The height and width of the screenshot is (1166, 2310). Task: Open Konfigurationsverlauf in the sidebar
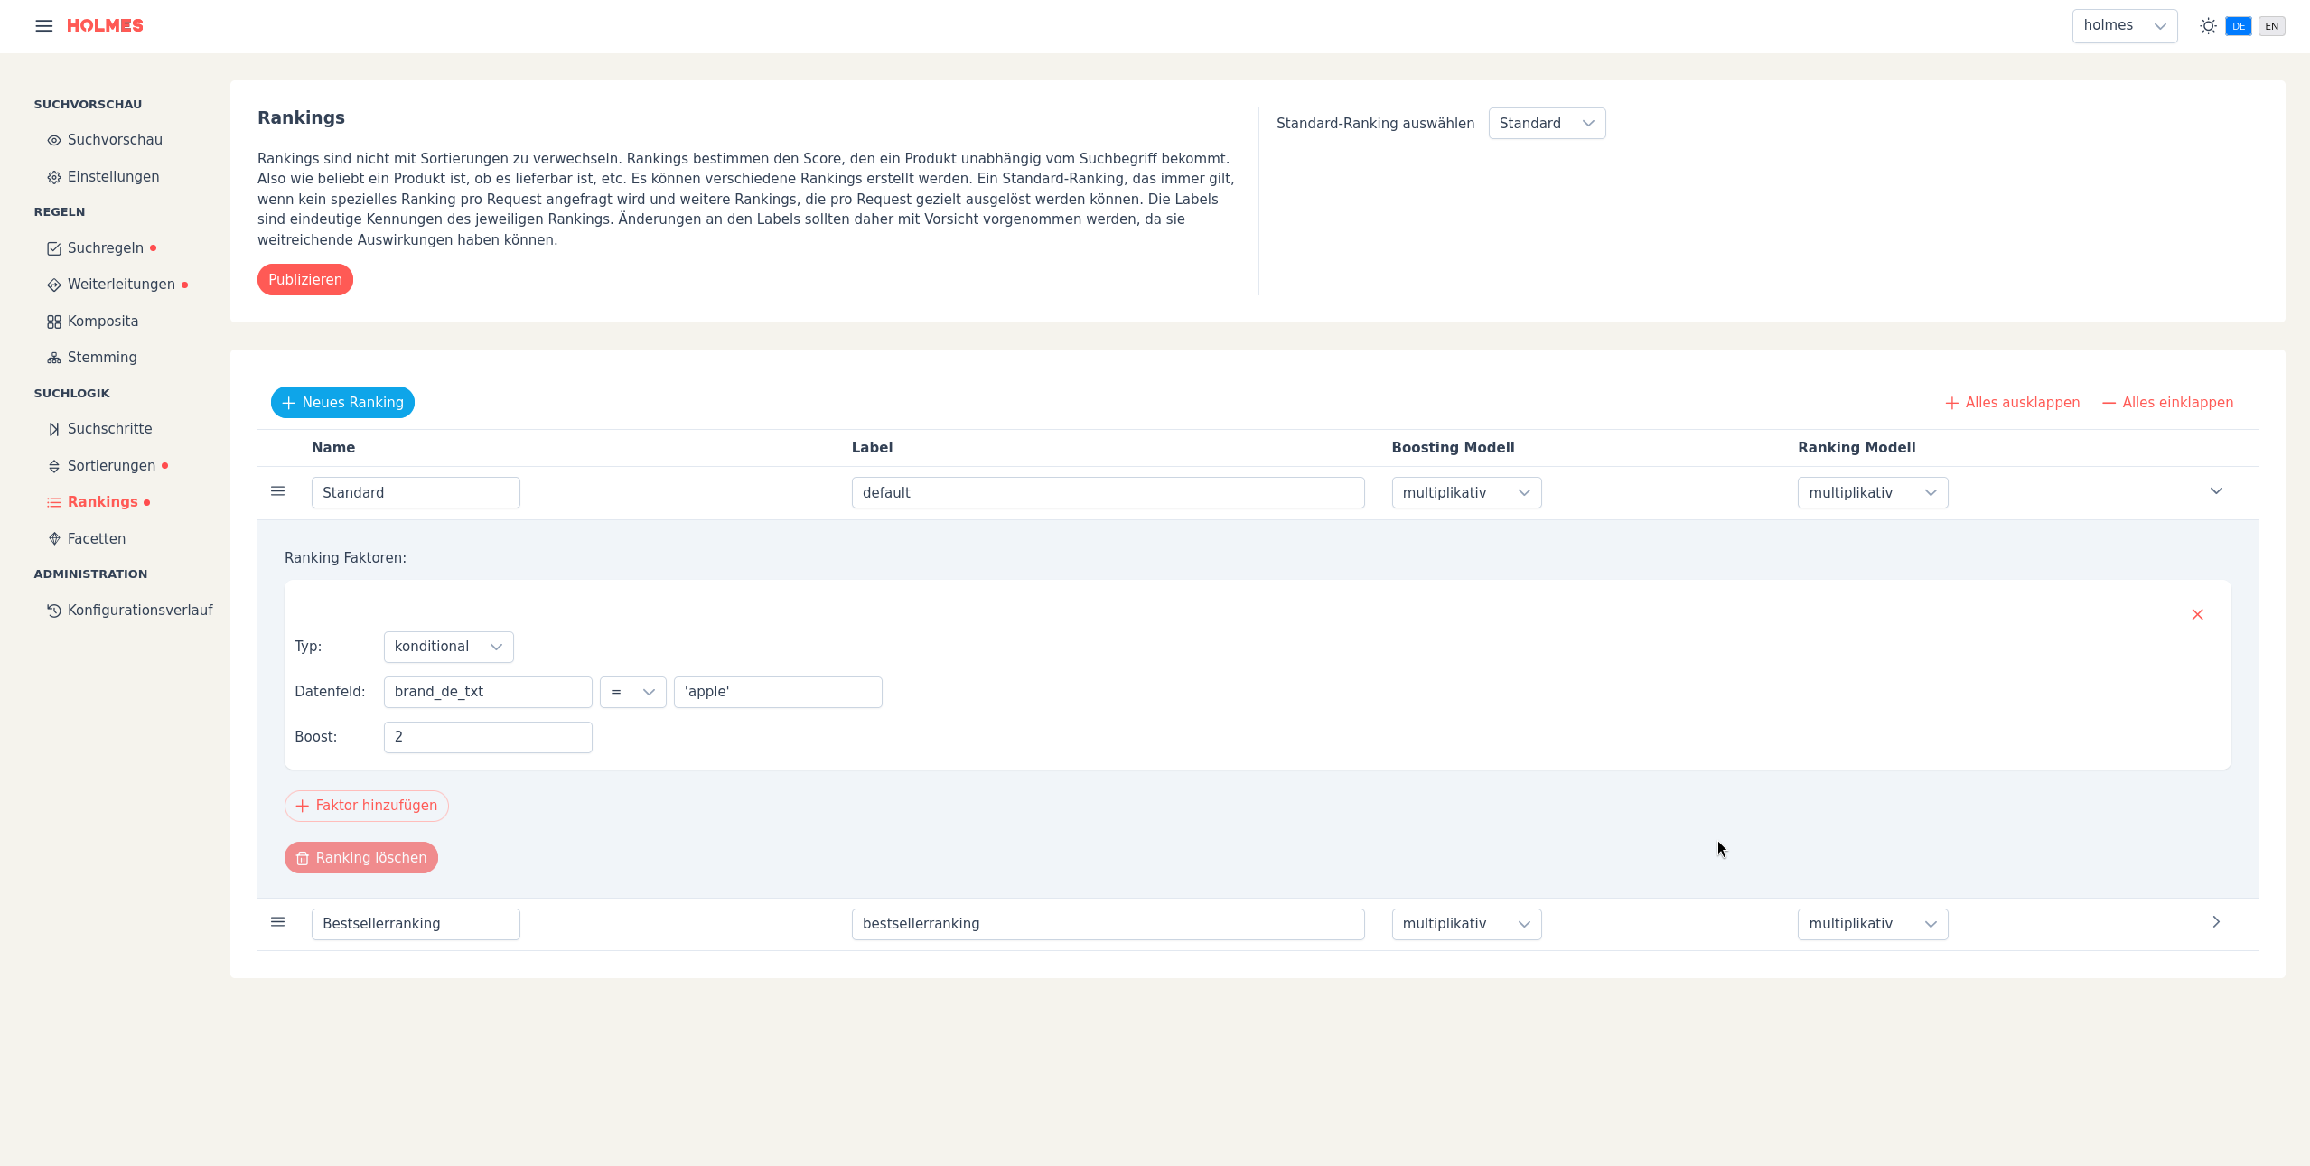tap(139, 611)
